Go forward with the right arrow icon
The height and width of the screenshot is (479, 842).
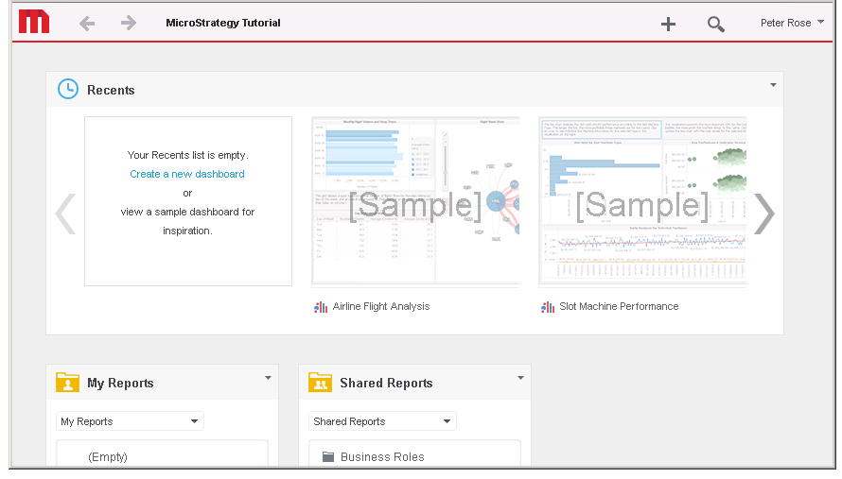coord(129,23)
